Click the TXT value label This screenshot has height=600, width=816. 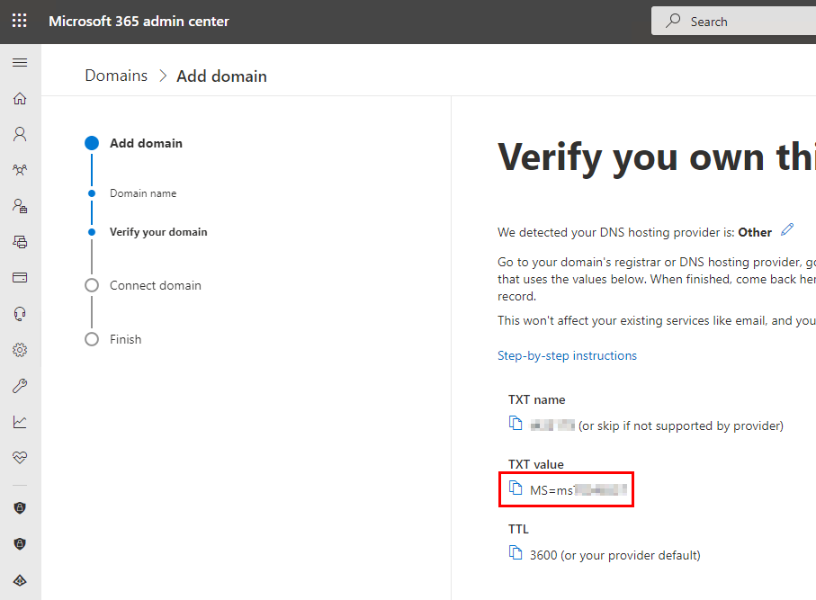click(x=536, y=464)
